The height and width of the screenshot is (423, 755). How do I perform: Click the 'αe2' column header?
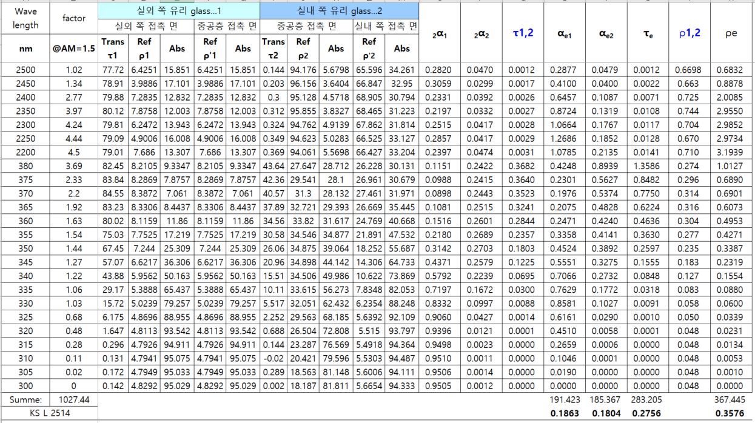606,34
